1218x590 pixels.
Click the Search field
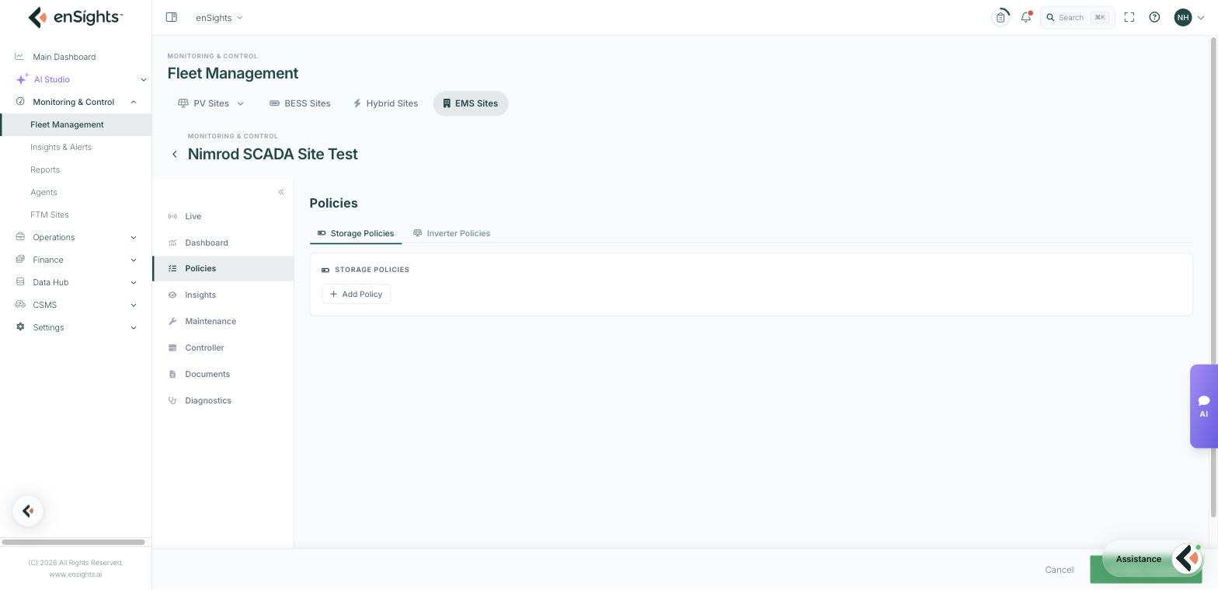(1077, 17)
